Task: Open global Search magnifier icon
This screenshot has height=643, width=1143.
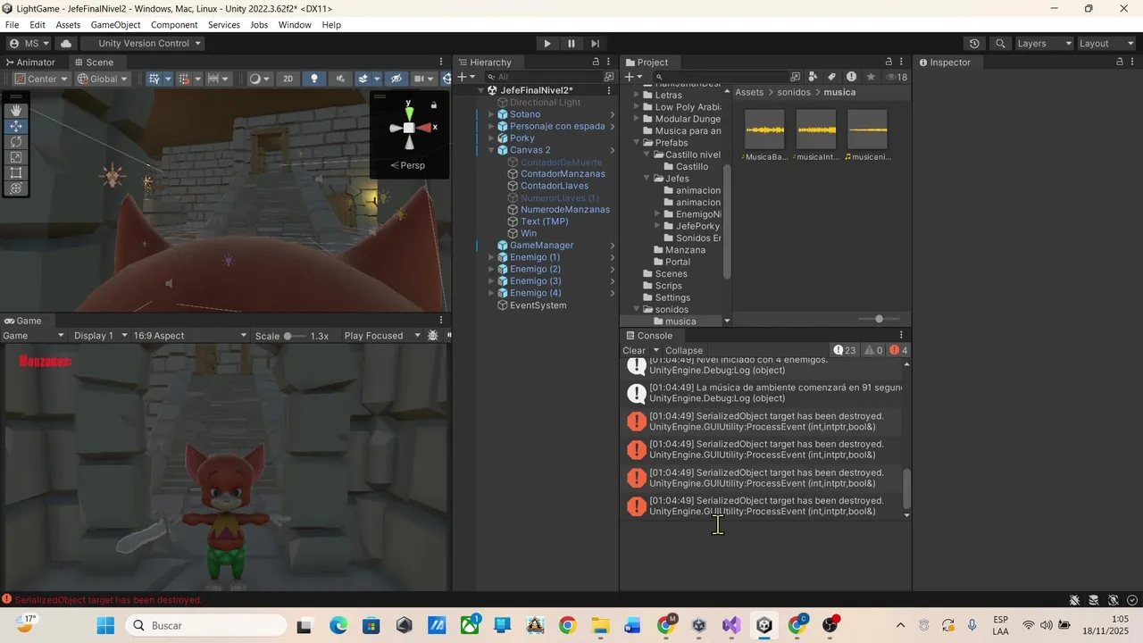Action: pyautogui.click(x=1000, y=43)
